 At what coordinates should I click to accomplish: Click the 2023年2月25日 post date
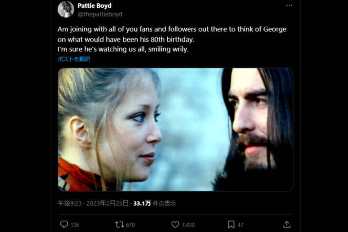[x=107, y=203]
